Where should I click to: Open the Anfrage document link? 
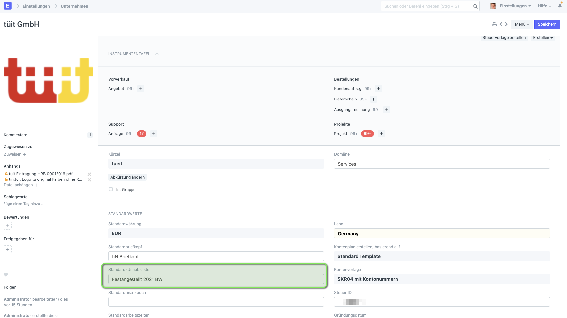(116, 134)
